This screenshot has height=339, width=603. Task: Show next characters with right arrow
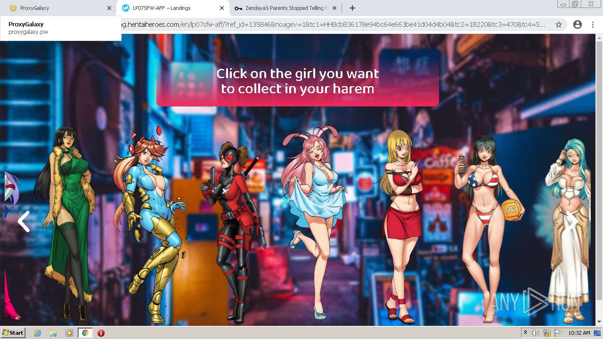[571, 221]
